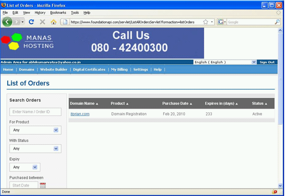Expand the With Status dropdown

pos(35,149)
